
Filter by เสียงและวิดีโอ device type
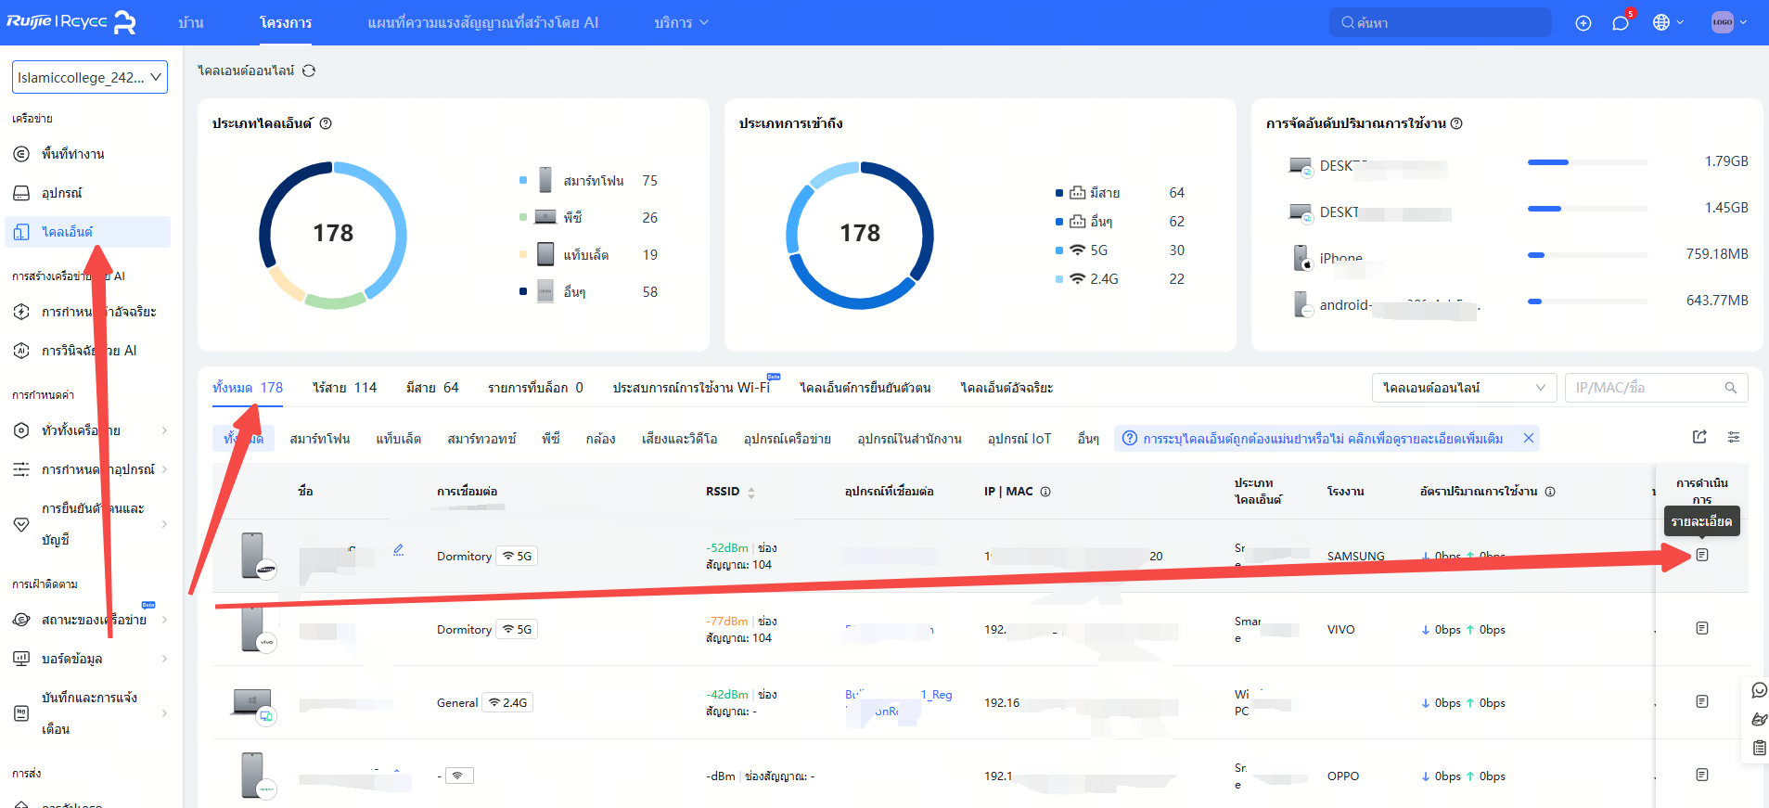click(x=679, y=439)
